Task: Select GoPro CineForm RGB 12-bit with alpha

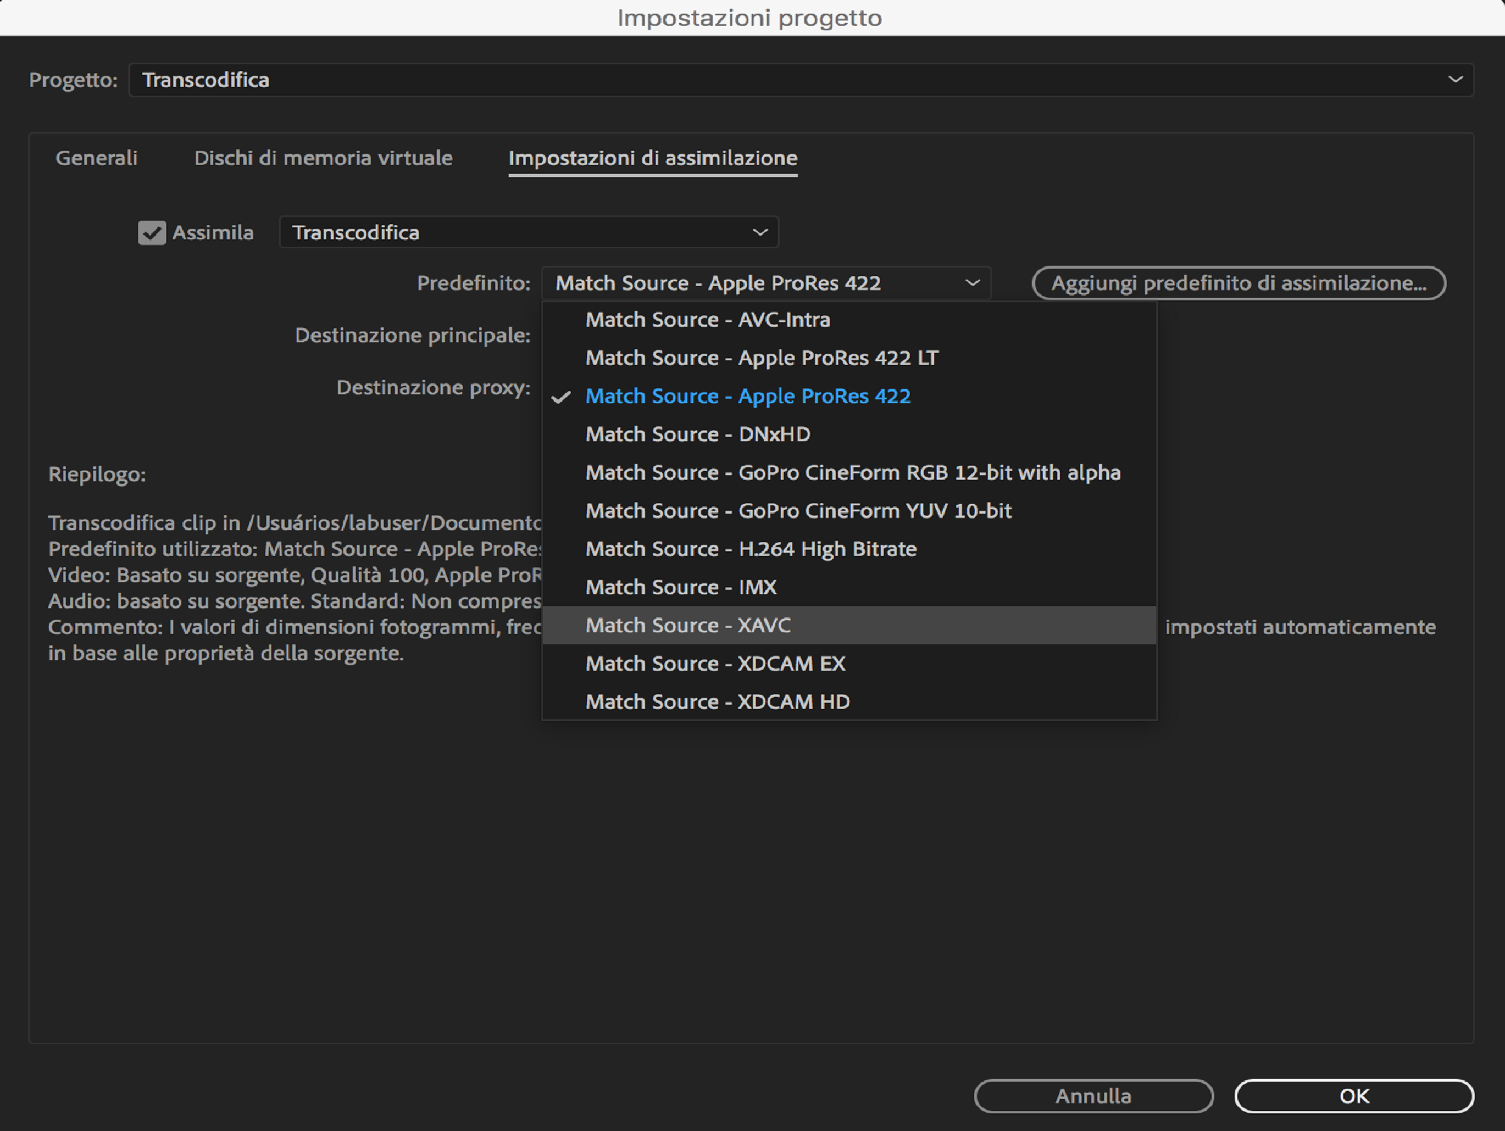Action: click(x=853, y=472)
